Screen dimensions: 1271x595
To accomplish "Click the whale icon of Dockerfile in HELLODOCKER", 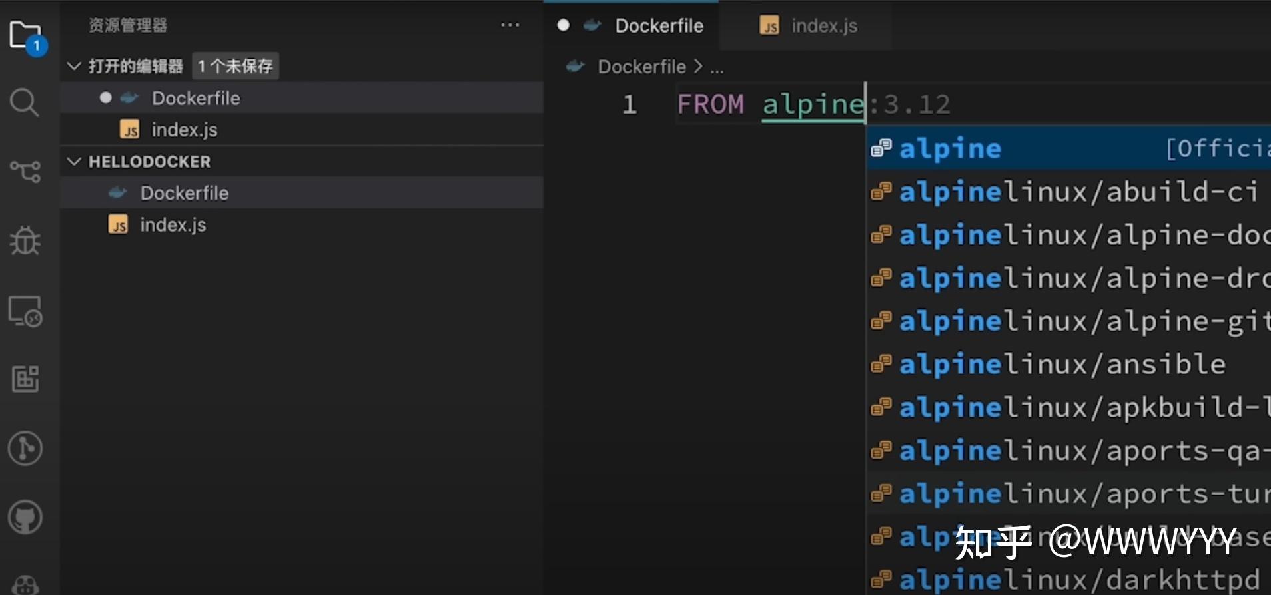I will tap(117, 193).
